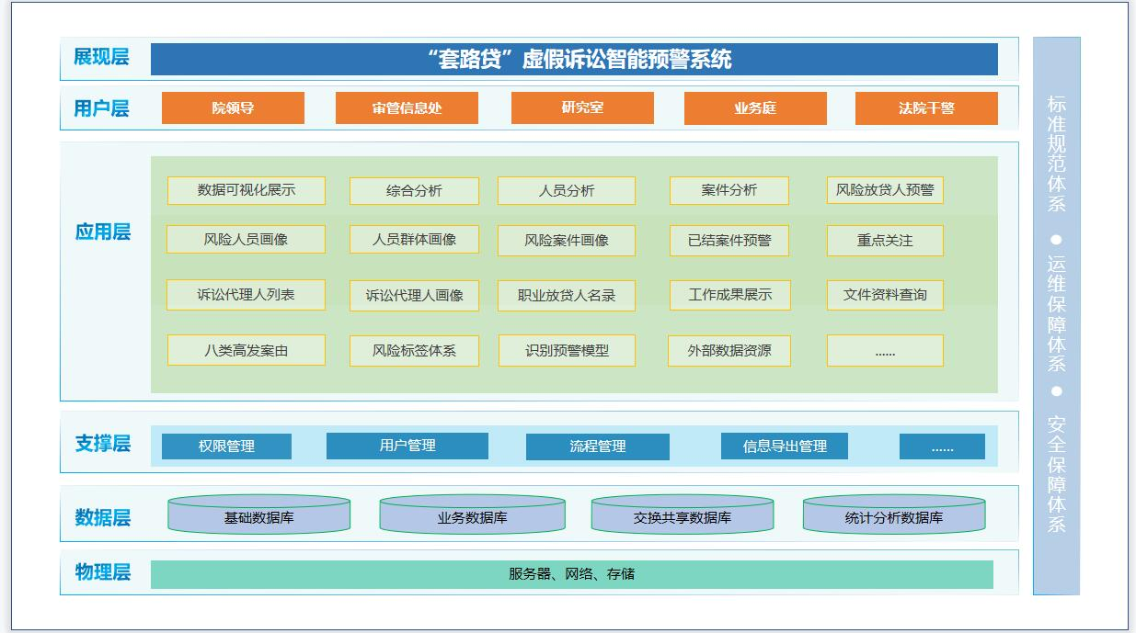Click 职业放贷人名录 box

(567, 295)
